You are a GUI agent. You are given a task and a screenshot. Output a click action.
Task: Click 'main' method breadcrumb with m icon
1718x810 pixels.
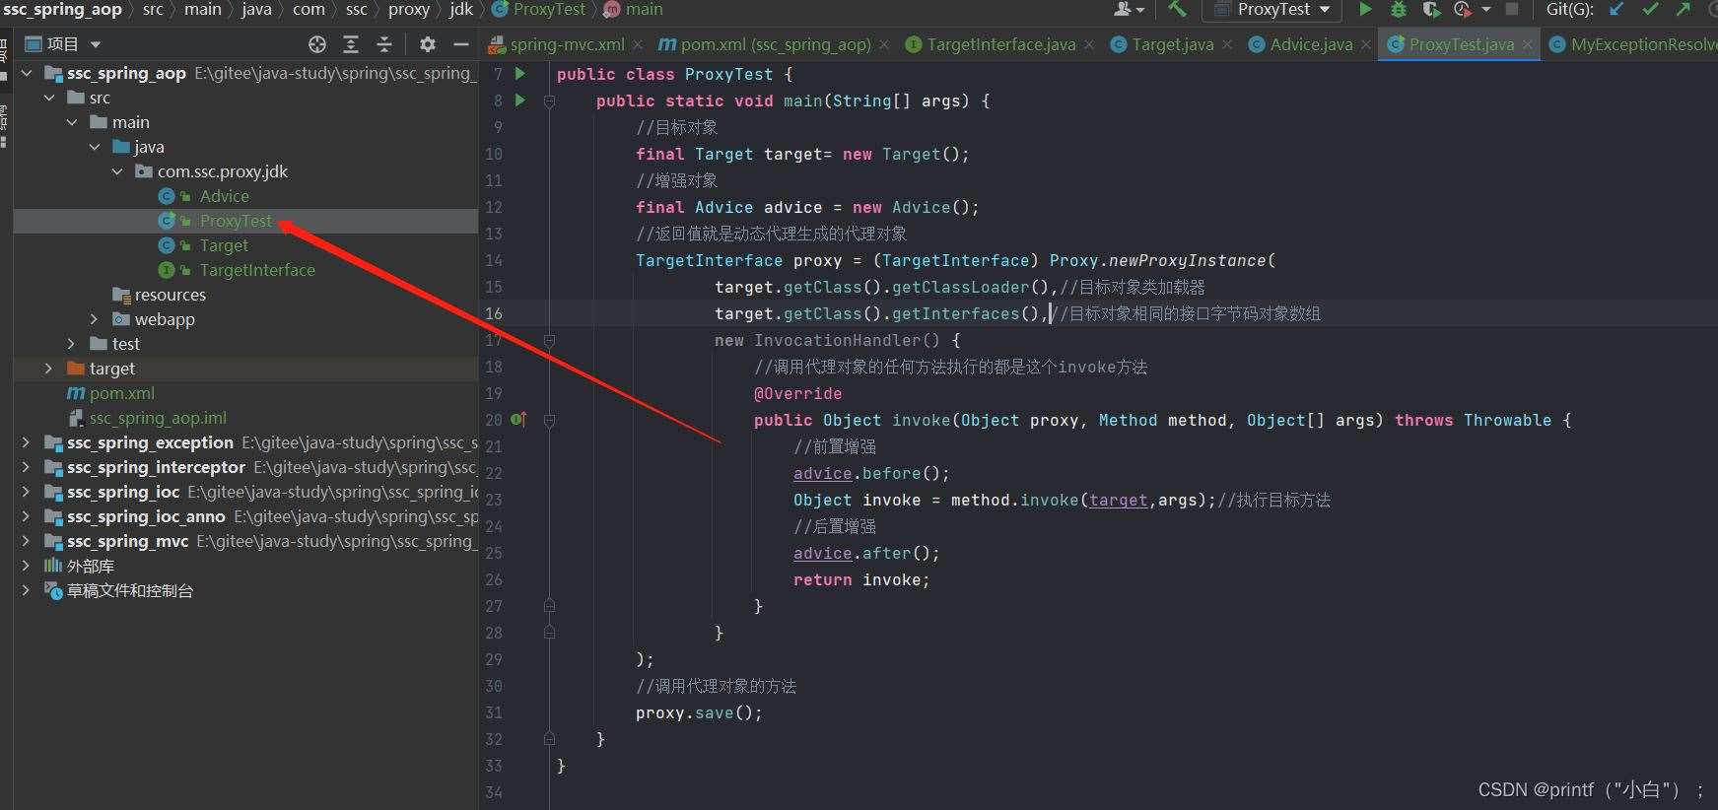tap(633, 10)
